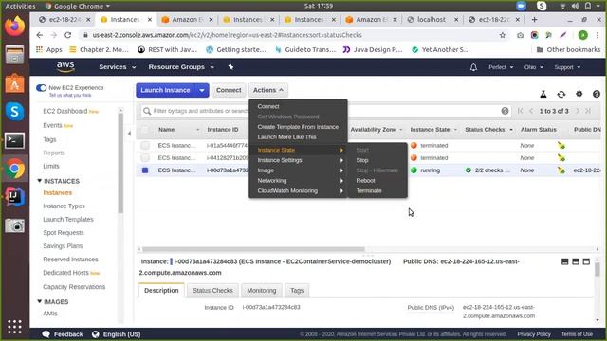Toggle the select-all checkbox in table header
607x341 pixels.
(145, 130)
